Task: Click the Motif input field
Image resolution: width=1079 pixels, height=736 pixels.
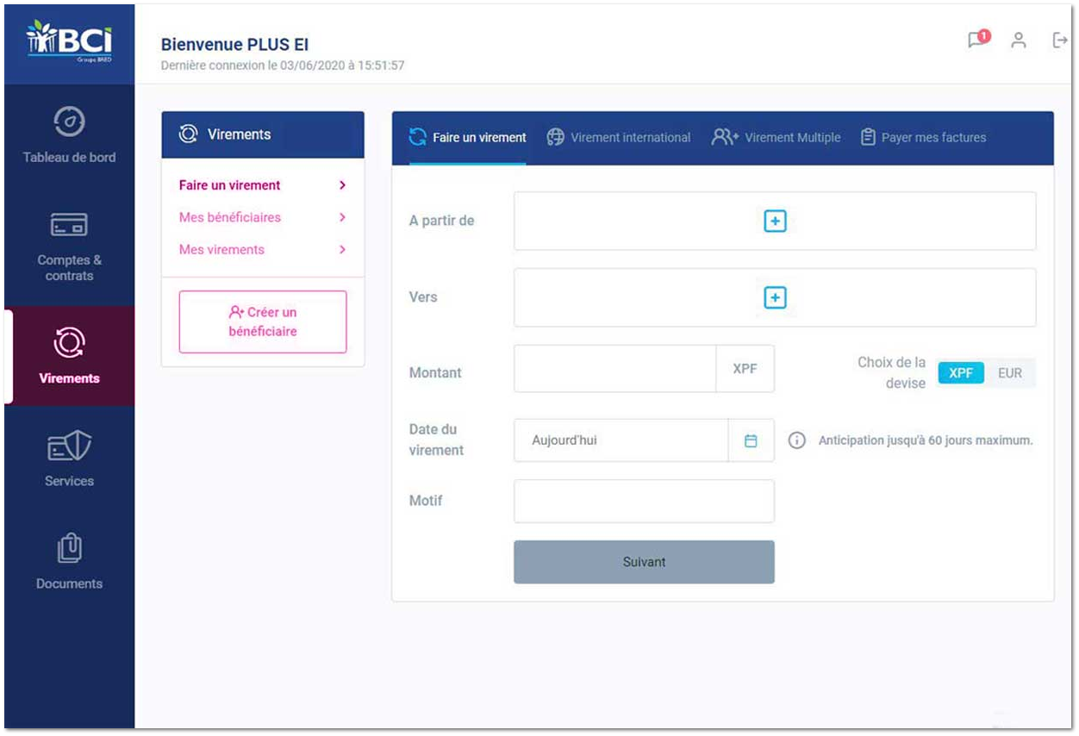Action: (x=644, y=502)
